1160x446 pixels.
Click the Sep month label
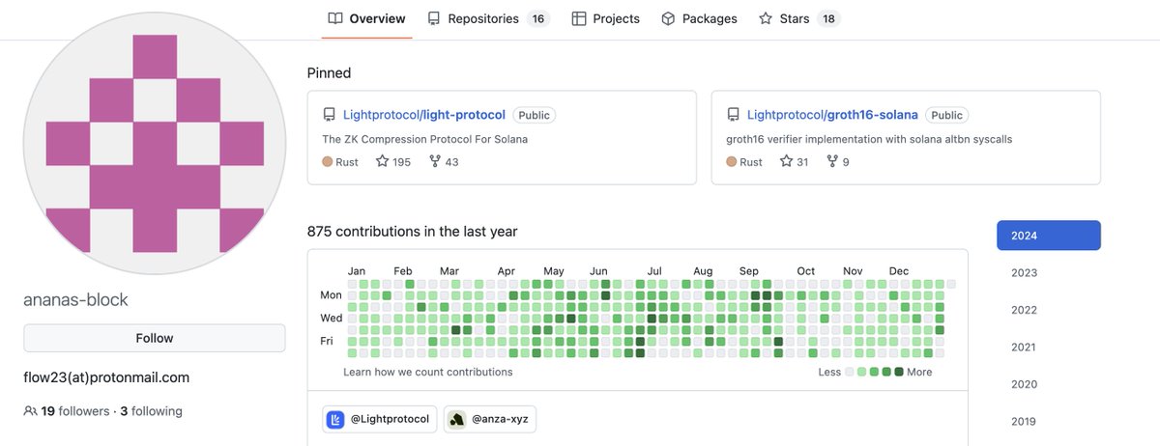[x=749, y=271]
